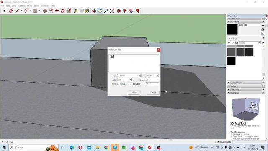Open the Edit menu
This screenshot has width=268, height=151.
tap(8, 6)
